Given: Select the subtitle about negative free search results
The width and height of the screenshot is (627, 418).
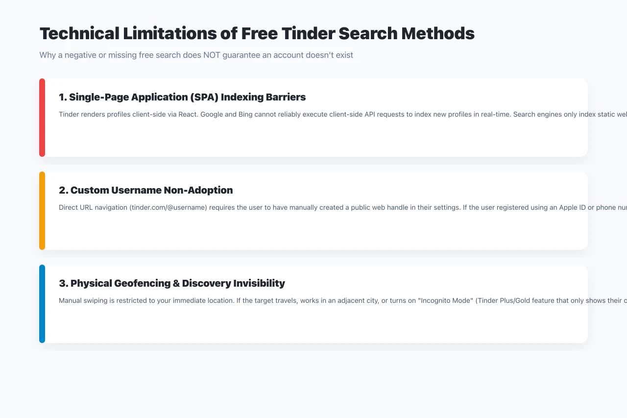Looking at the screenshot, I should point(196,55).
